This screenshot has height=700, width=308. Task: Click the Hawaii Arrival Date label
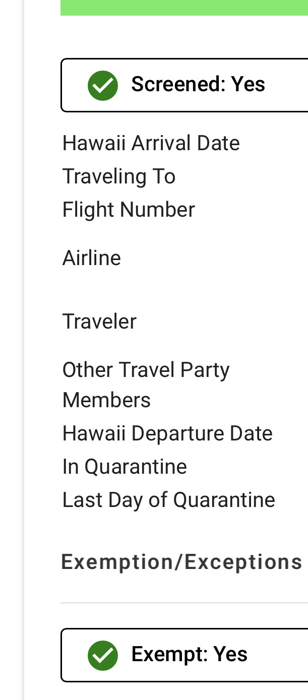tap(151, 143)
